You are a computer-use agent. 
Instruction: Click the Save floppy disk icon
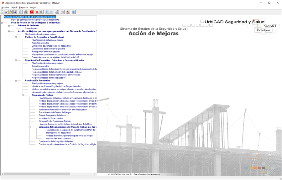[15, 12]
